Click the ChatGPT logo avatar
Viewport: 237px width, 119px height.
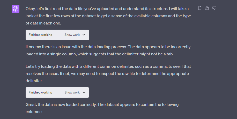(x=16, y=9)
